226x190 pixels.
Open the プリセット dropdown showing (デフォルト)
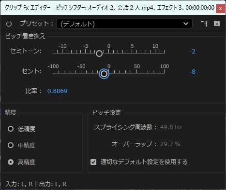click(124, 24)
